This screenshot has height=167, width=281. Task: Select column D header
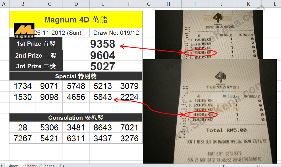[x=76, y=4]
